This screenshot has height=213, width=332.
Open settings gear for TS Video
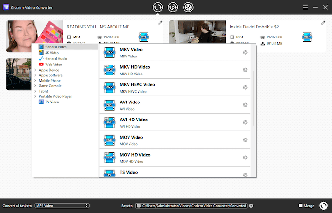pyautogui.click(x=245, y=175)
